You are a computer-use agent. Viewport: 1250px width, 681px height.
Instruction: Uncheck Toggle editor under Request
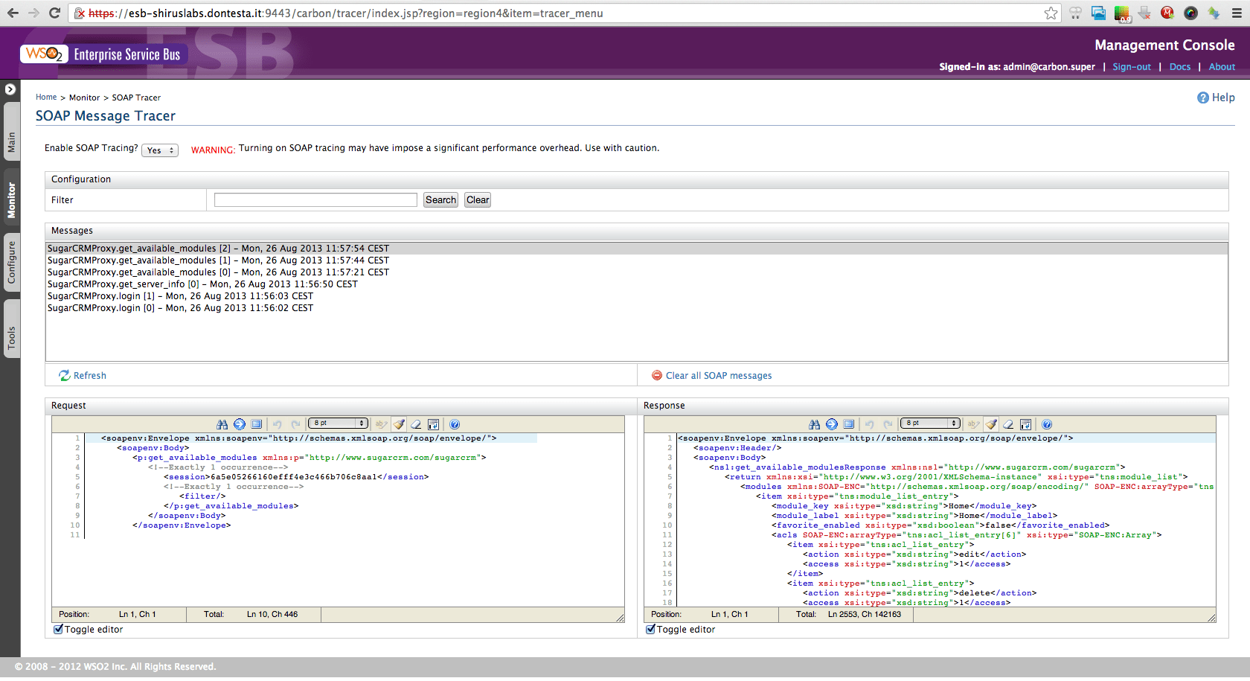pyautogui.click(x=58, y=630)
